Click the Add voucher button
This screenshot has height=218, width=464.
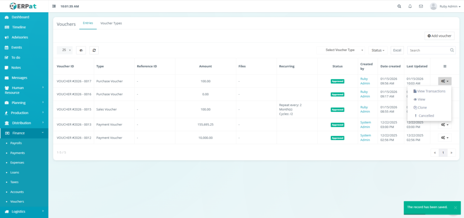[x=440, y=36]
